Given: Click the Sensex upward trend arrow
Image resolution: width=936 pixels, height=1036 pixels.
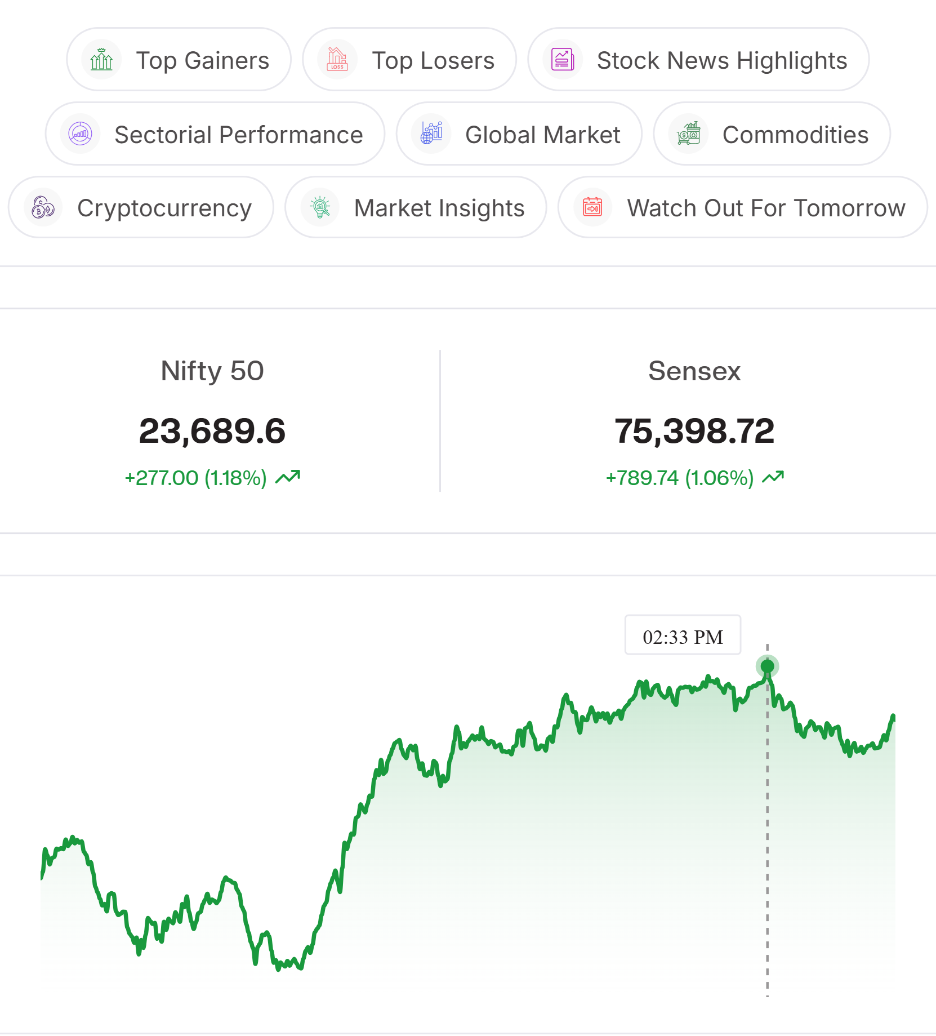Looking at the screenshot, I should (773, 477).
